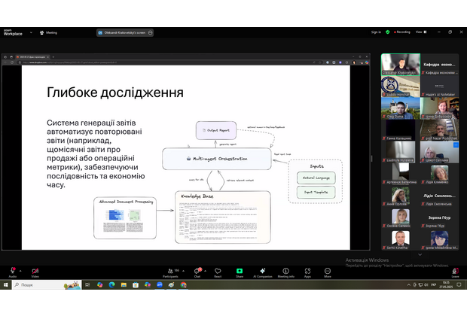The image size is (467, 316).
Task: Click the Recording indicator
Action: coord(402,32)
